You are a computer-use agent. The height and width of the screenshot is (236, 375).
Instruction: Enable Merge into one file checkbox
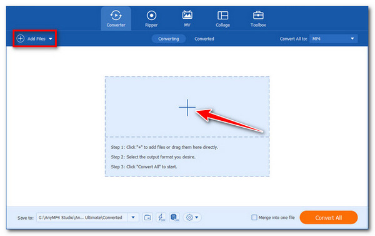[254, 218]
